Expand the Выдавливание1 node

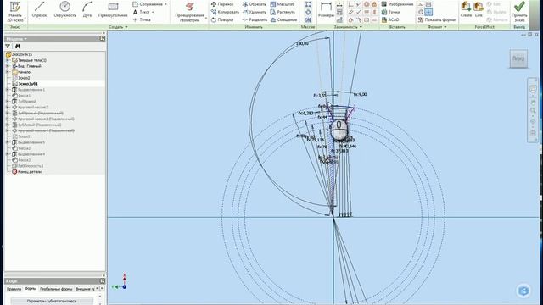tap(8, 90)
